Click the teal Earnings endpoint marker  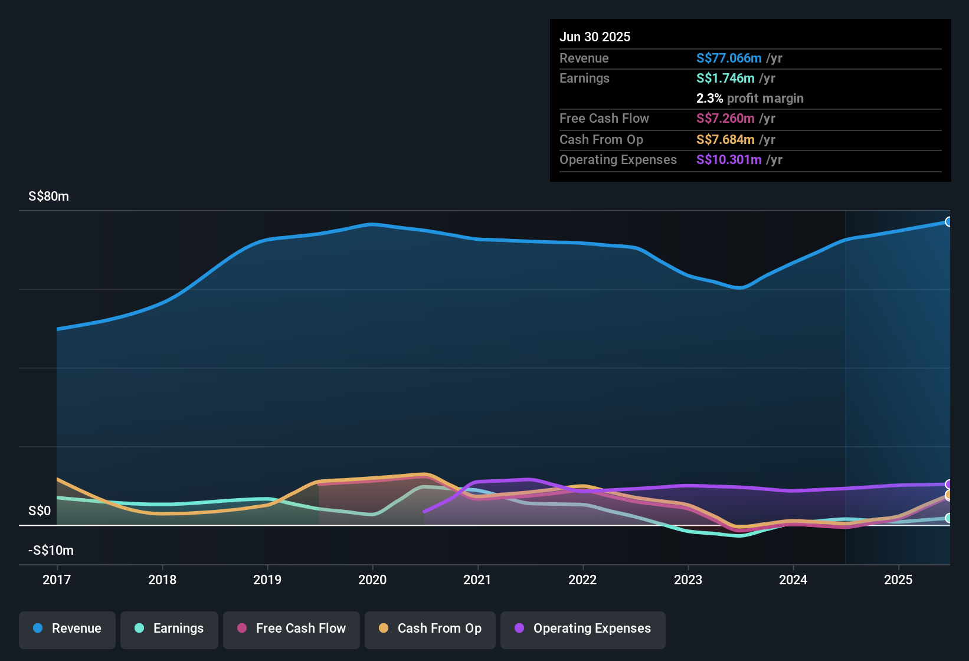949,518
